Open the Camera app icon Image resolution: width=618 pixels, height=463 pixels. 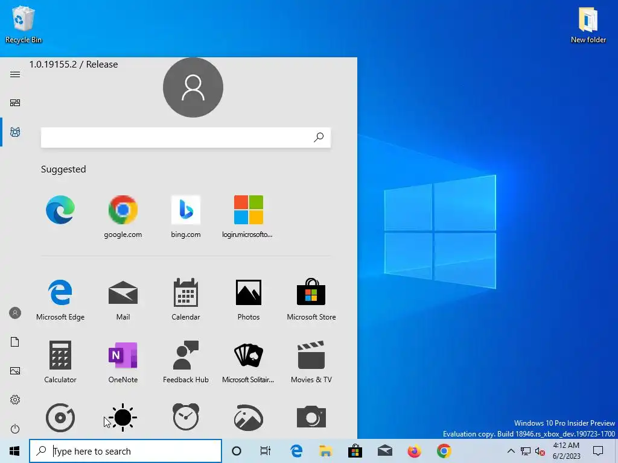311,417
